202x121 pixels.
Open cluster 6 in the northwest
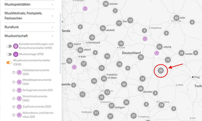coord(80,27)
